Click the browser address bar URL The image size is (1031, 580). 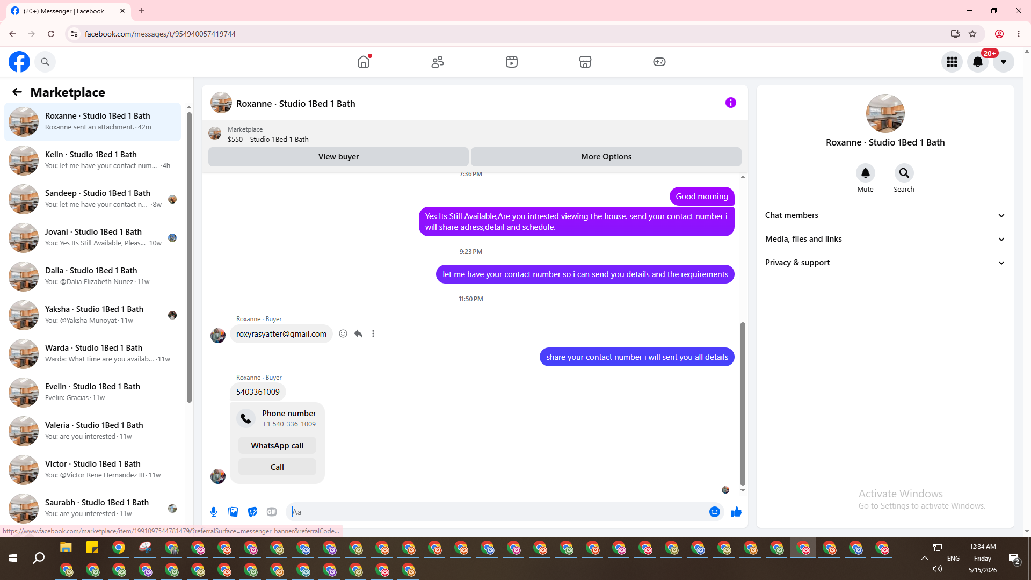click(x=160, y=34)
